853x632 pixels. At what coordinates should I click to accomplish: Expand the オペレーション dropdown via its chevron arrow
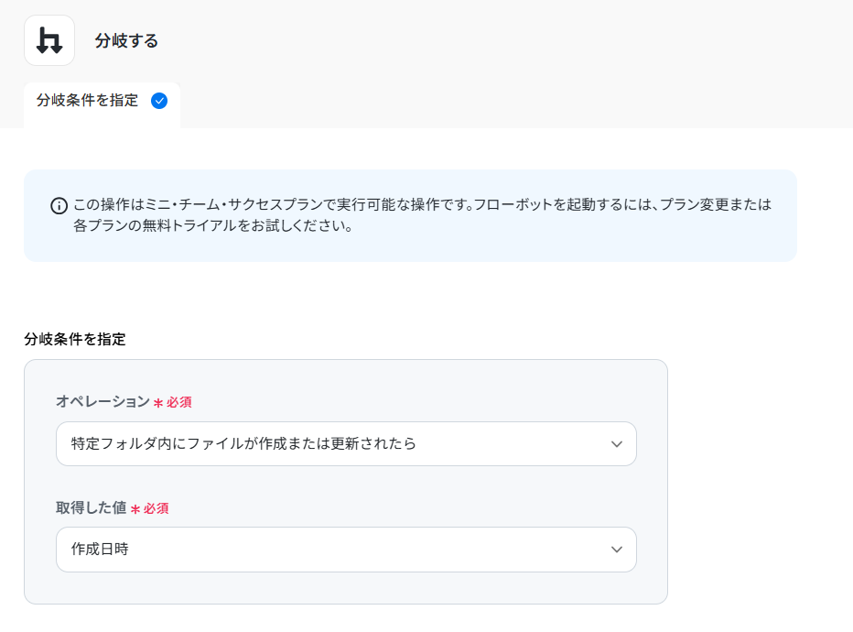pyautogui.click(x=617, y=444)
